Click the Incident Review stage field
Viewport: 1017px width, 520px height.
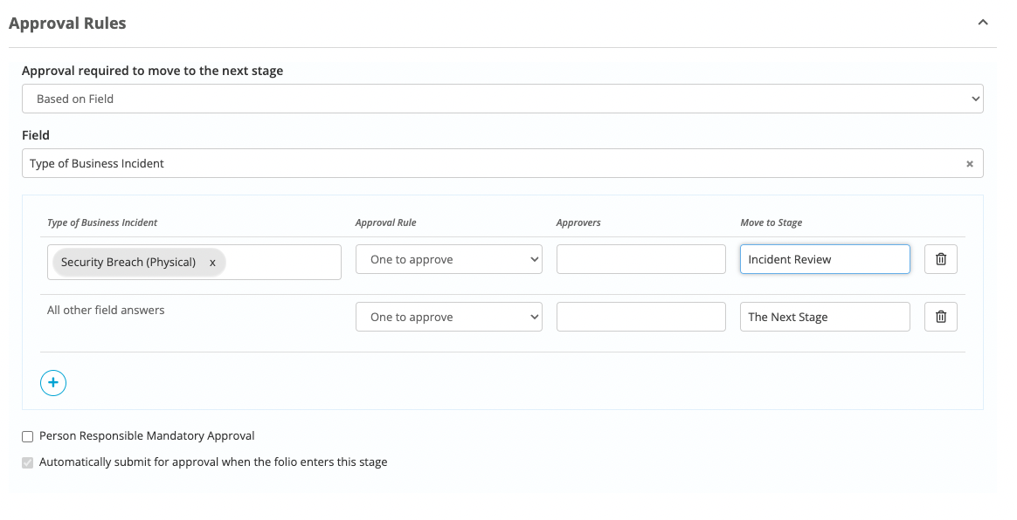tap(825, 259)
